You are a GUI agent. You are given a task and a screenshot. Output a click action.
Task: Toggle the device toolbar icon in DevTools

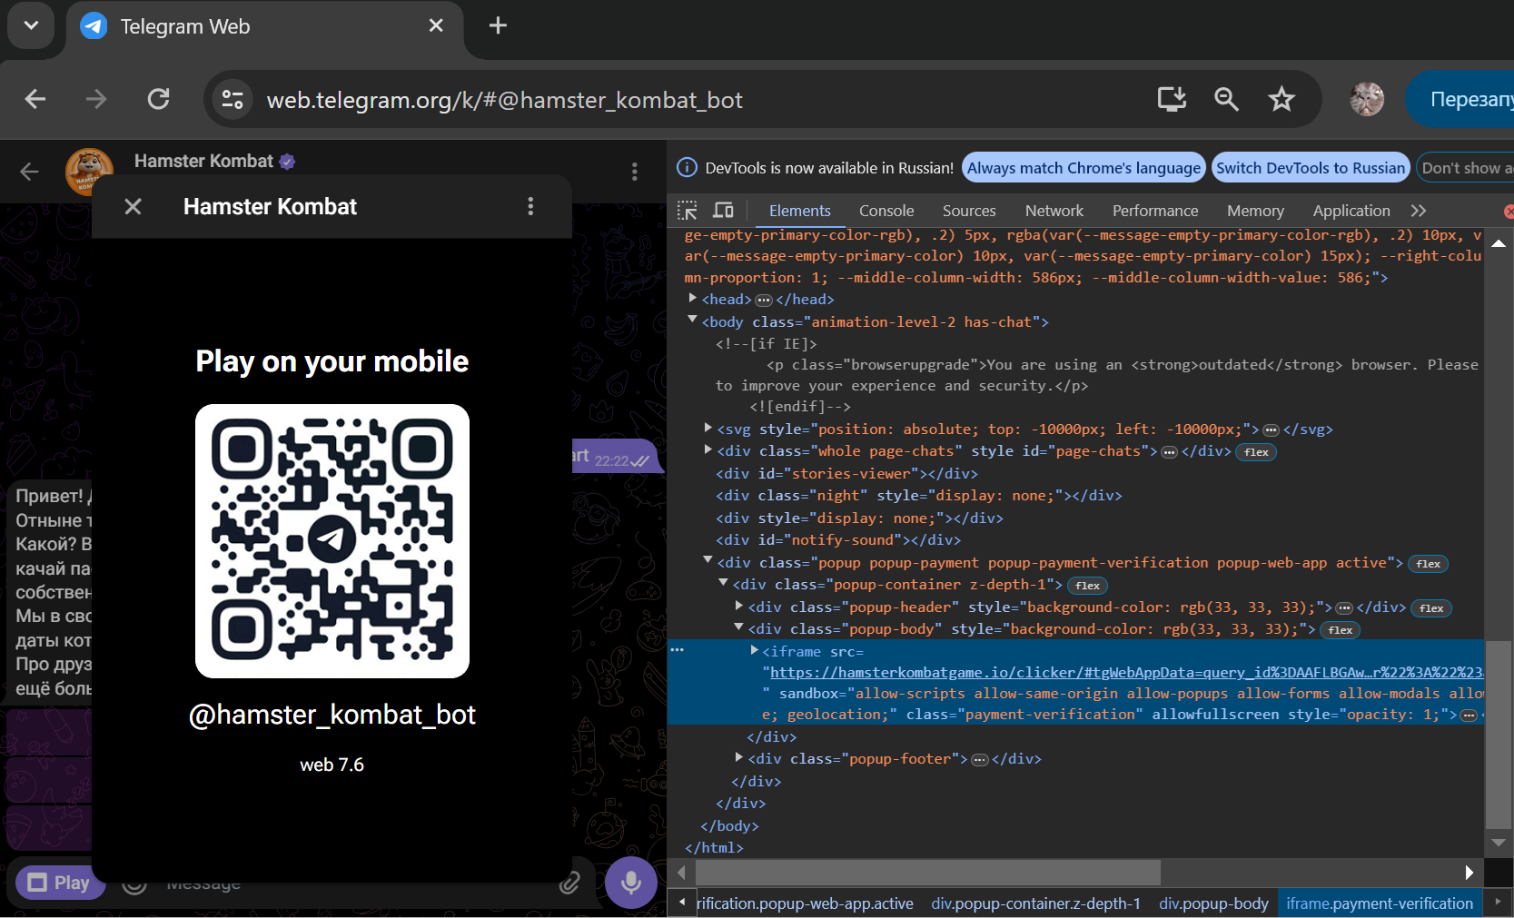coord(723,211)
